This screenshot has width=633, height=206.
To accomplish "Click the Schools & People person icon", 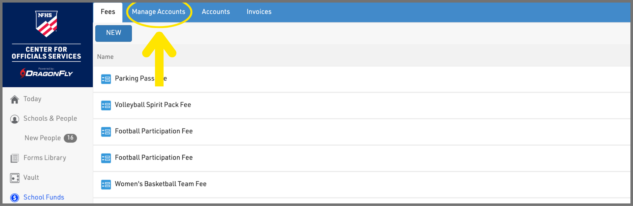I will pyautogui.click(x=15, y=119).
